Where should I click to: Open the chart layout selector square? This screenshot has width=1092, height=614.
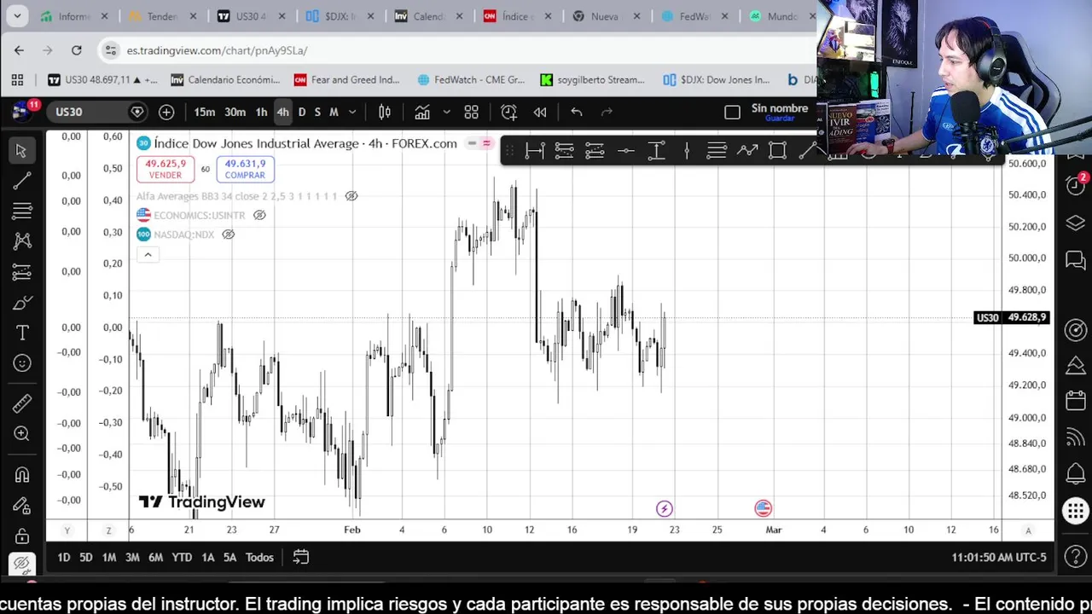pyautogui.click(x=732, y=112)
